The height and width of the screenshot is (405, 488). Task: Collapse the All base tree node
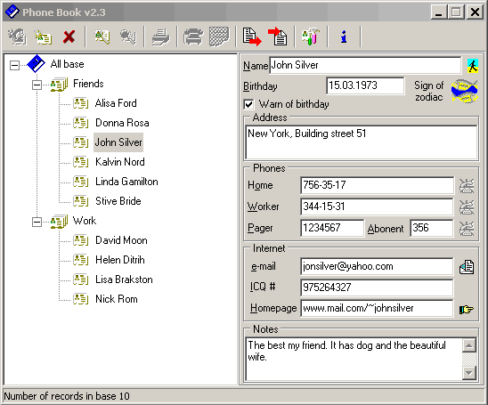pyautogui.click(x=14, y=65)
